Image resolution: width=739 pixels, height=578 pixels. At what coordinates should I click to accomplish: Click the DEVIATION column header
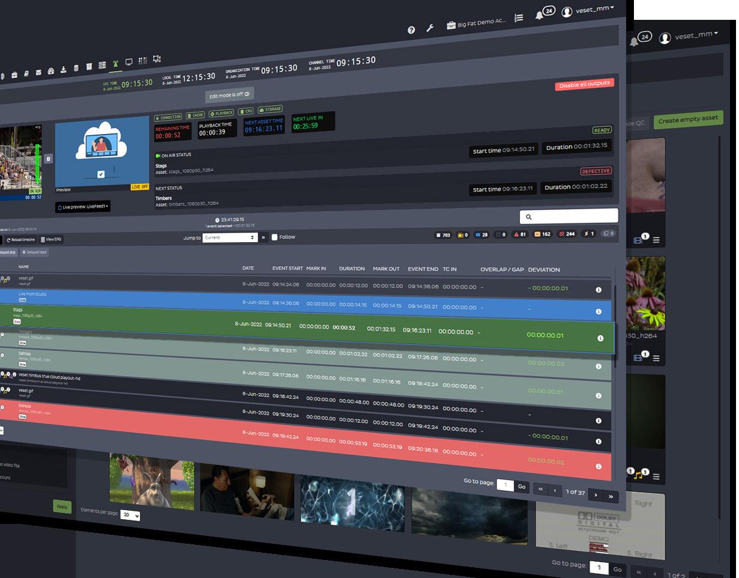[544, 270]
